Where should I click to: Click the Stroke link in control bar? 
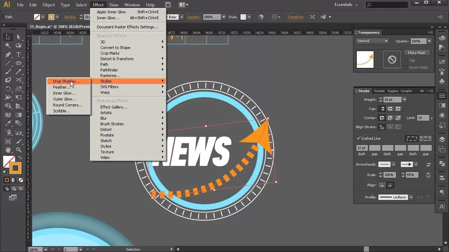click(x=70, y=17)
